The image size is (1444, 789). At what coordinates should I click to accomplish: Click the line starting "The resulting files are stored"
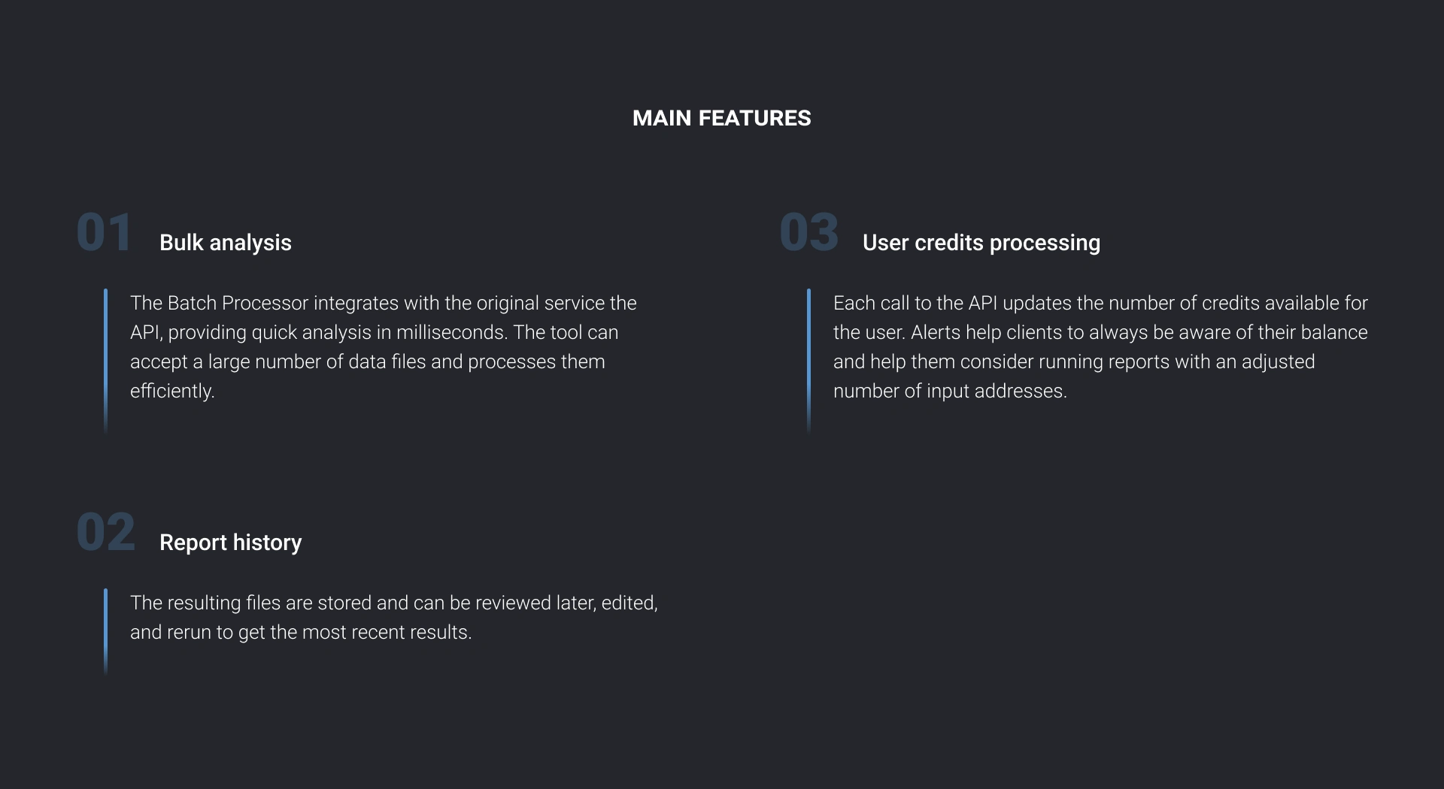pos(394,603)
